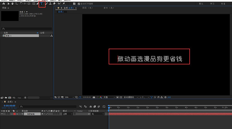Select the Zoom magnifier tool
The width and height of the screenshot is (232, 129).
point(16,4)
